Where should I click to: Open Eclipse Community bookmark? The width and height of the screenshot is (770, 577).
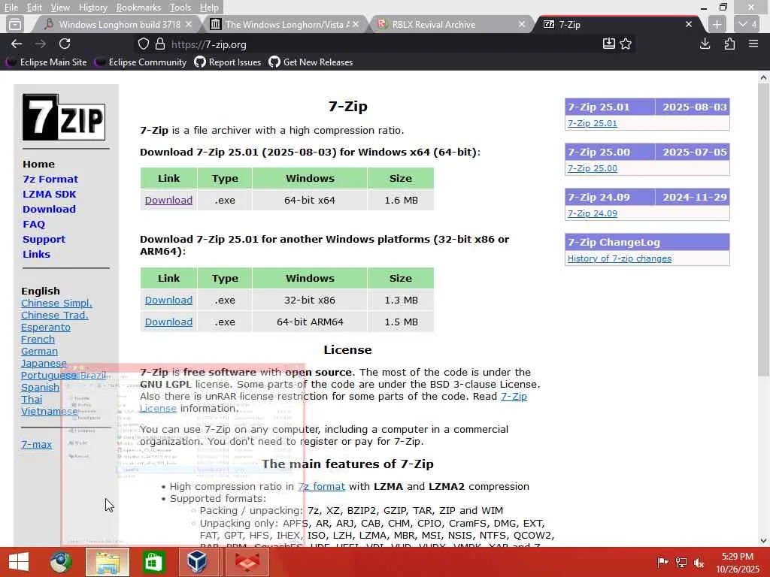point(141,62)
